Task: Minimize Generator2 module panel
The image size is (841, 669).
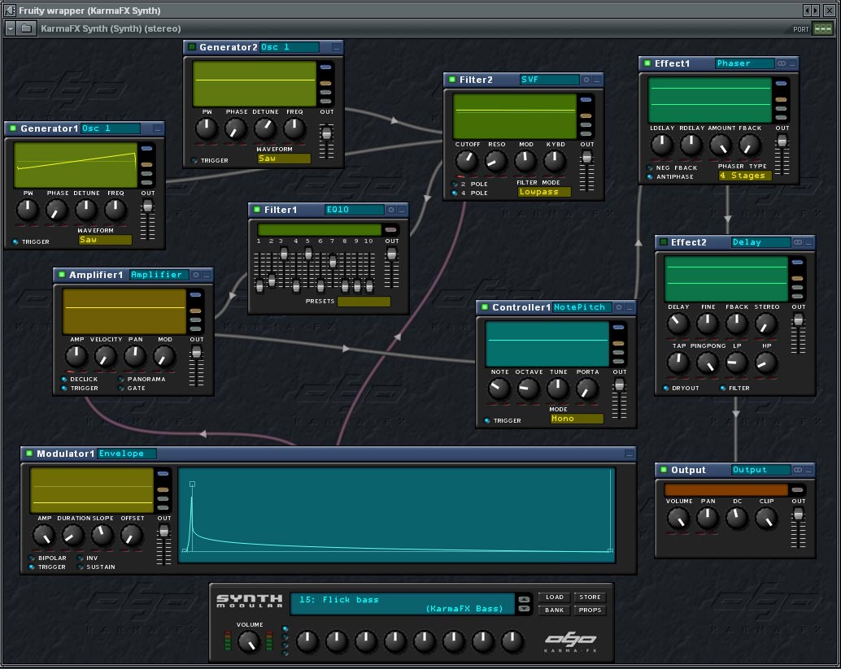Action: click(x=336, y=48)
